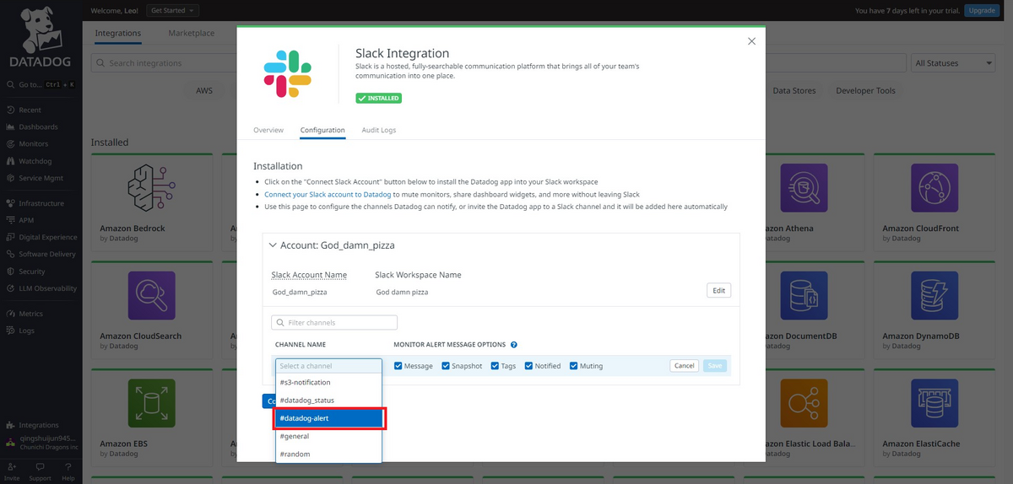1013x484 pixels.
Task: Open Watchdog in the left sidebar
Action: pyautogui.click(x=35, y=161)
